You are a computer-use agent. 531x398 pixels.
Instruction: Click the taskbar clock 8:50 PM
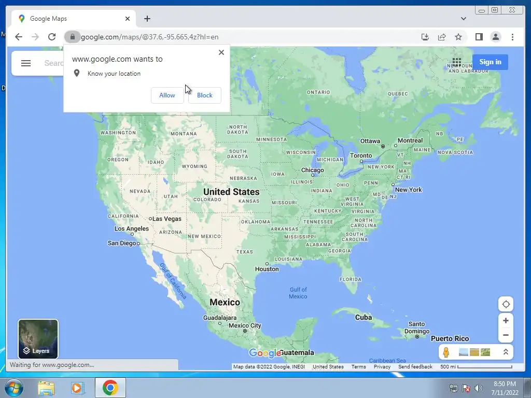point(505,384)
